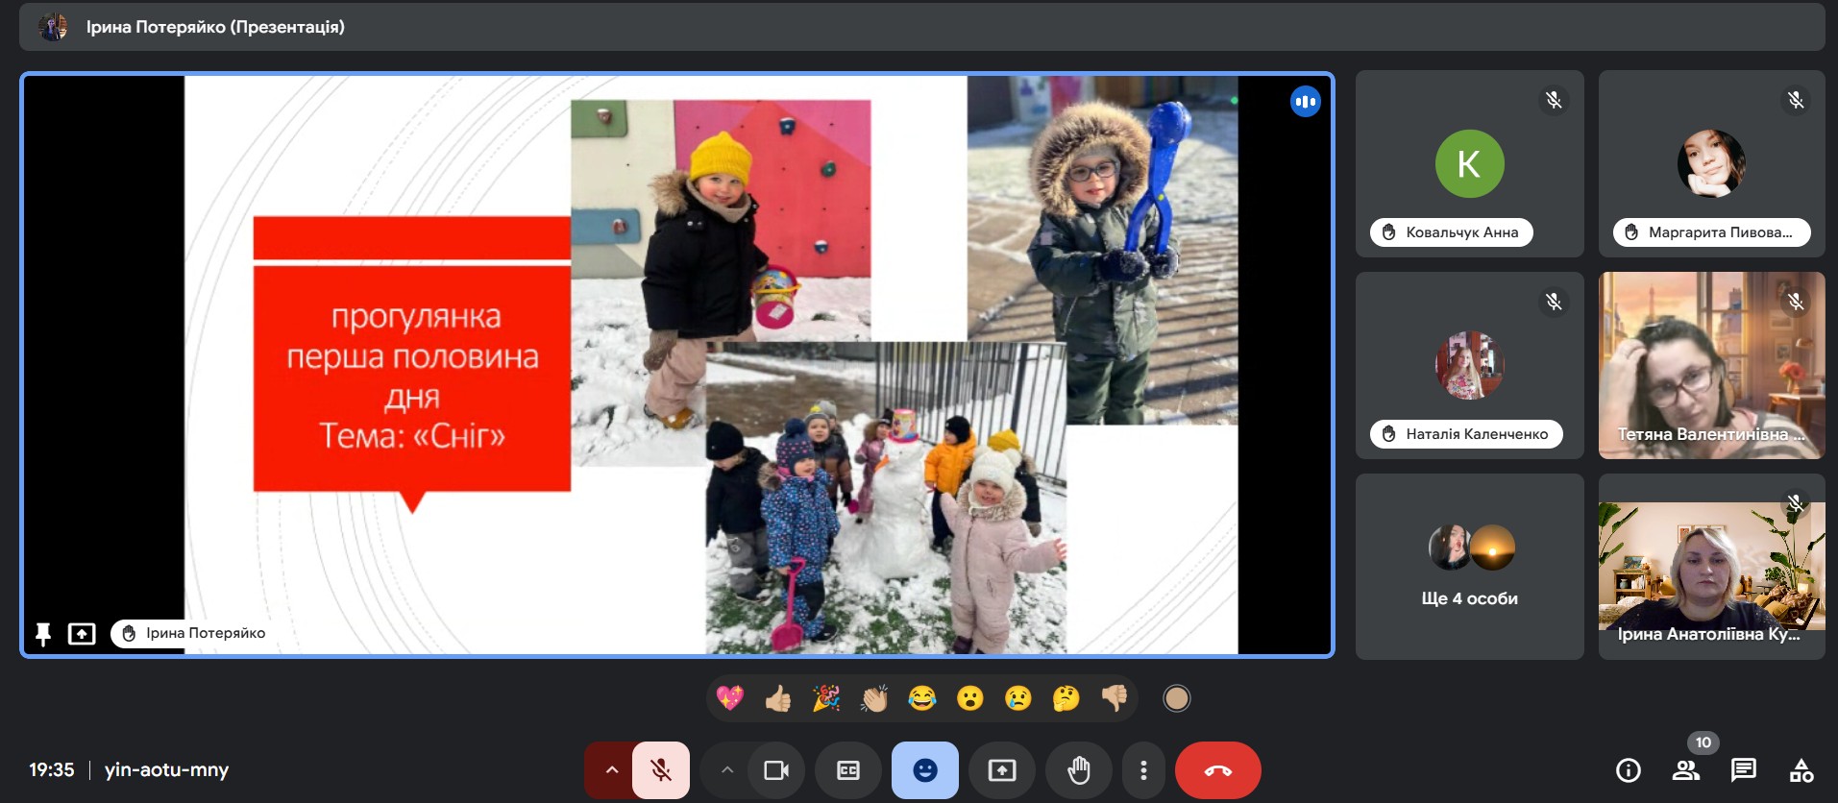Send the surprised face emoji
Screen dimensions: 1838x803
[x=970, y=698]
